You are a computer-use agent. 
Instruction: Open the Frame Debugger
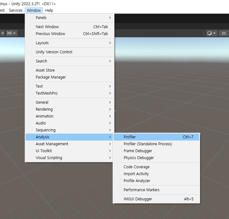pyautogui.click(x=156, y=151)
